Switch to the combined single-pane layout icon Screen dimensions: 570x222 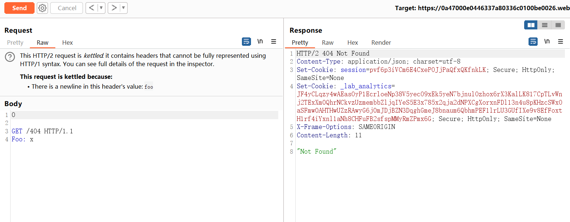pos(558,25)
